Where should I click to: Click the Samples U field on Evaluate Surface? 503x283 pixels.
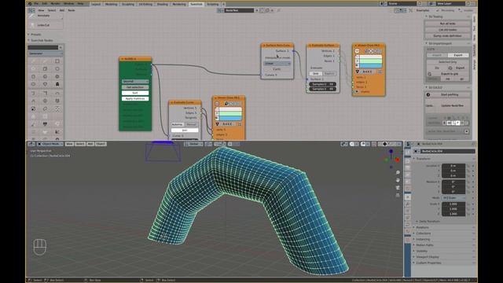(x=322, y=84)
